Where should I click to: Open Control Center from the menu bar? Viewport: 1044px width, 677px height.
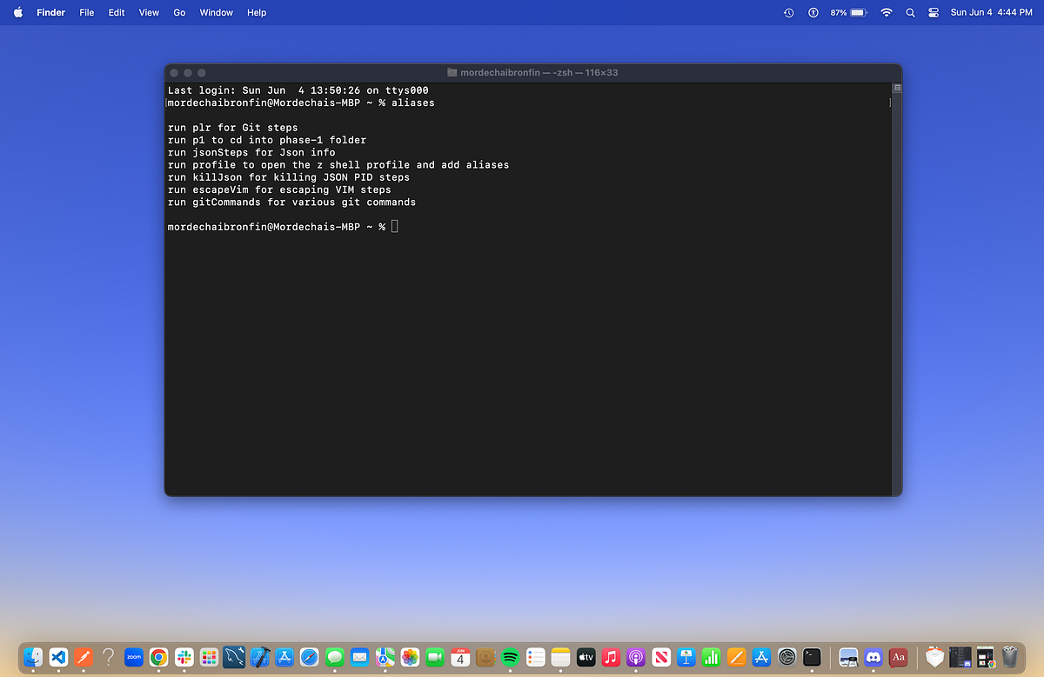[933, 12]
